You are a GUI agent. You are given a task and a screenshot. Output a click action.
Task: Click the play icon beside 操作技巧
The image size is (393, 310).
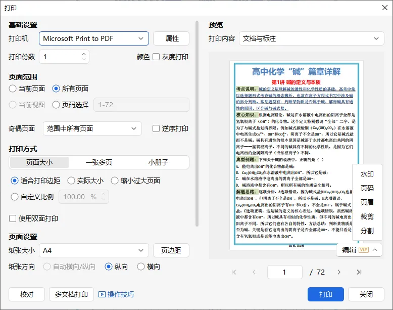point(102,294)
